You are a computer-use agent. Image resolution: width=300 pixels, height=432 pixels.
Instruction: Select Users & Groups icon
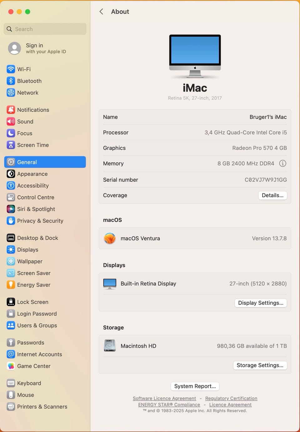(11, 325)
